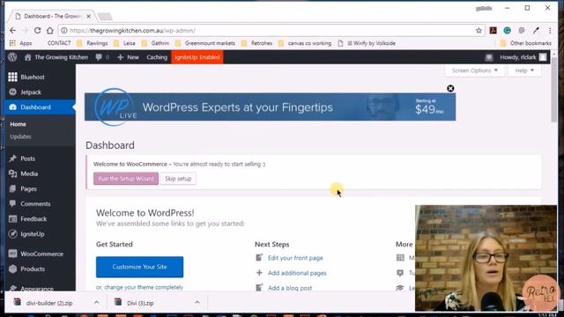Click the WordPress Experts WP Live banner
This screenshot has height=317, width=564.
pyautogui.click(x=271, y=107)
